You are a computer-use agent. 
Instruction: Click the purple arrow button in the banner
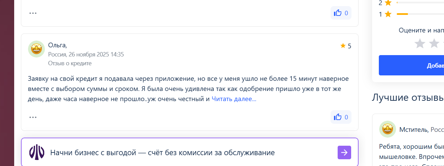pos(344,152)
